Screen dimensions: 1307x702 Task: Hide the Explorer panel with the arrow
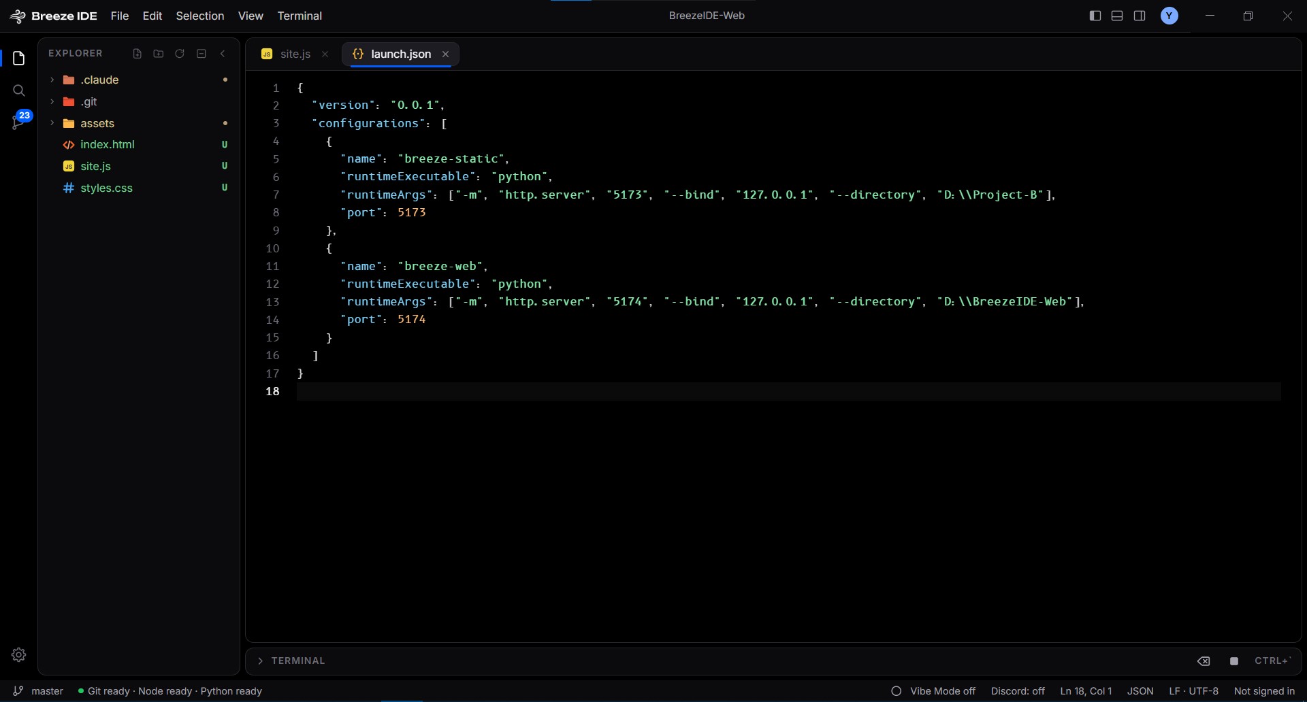(x=223, y=54)
